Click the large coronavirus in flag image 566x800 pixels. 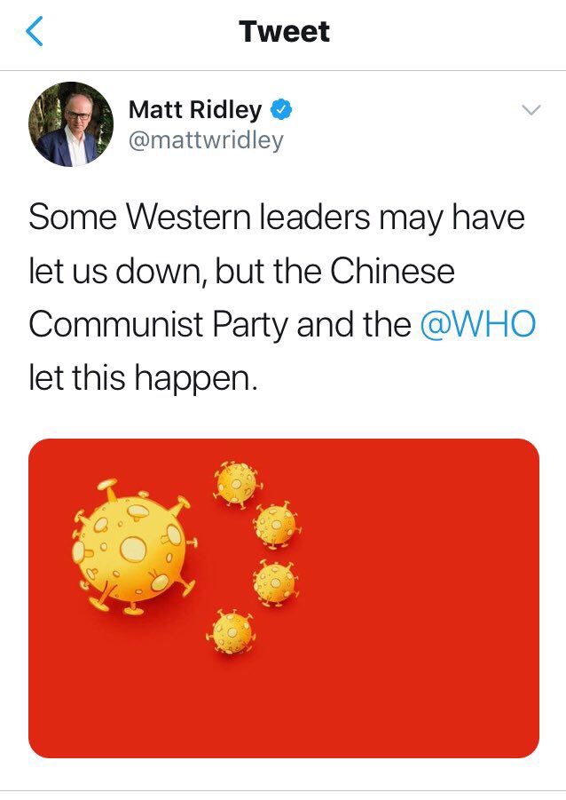tap(134, 547)
